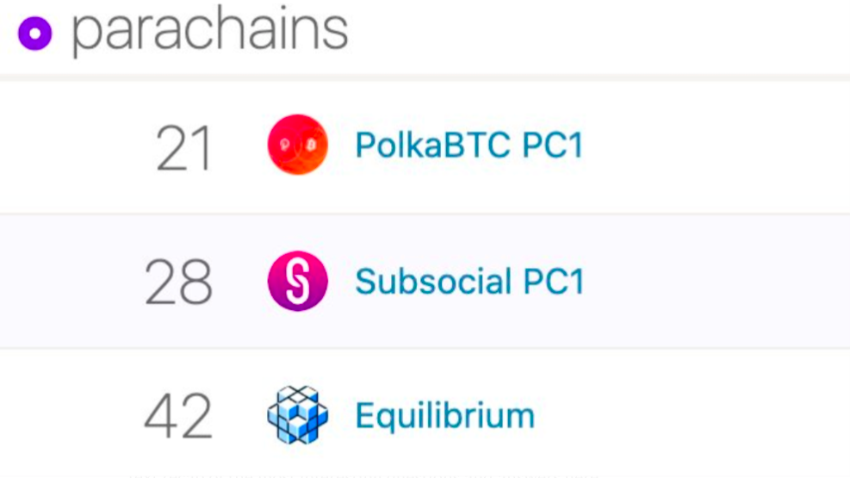
Task: Click the purple circle icon beside parachains
Action: click(35, 34)
